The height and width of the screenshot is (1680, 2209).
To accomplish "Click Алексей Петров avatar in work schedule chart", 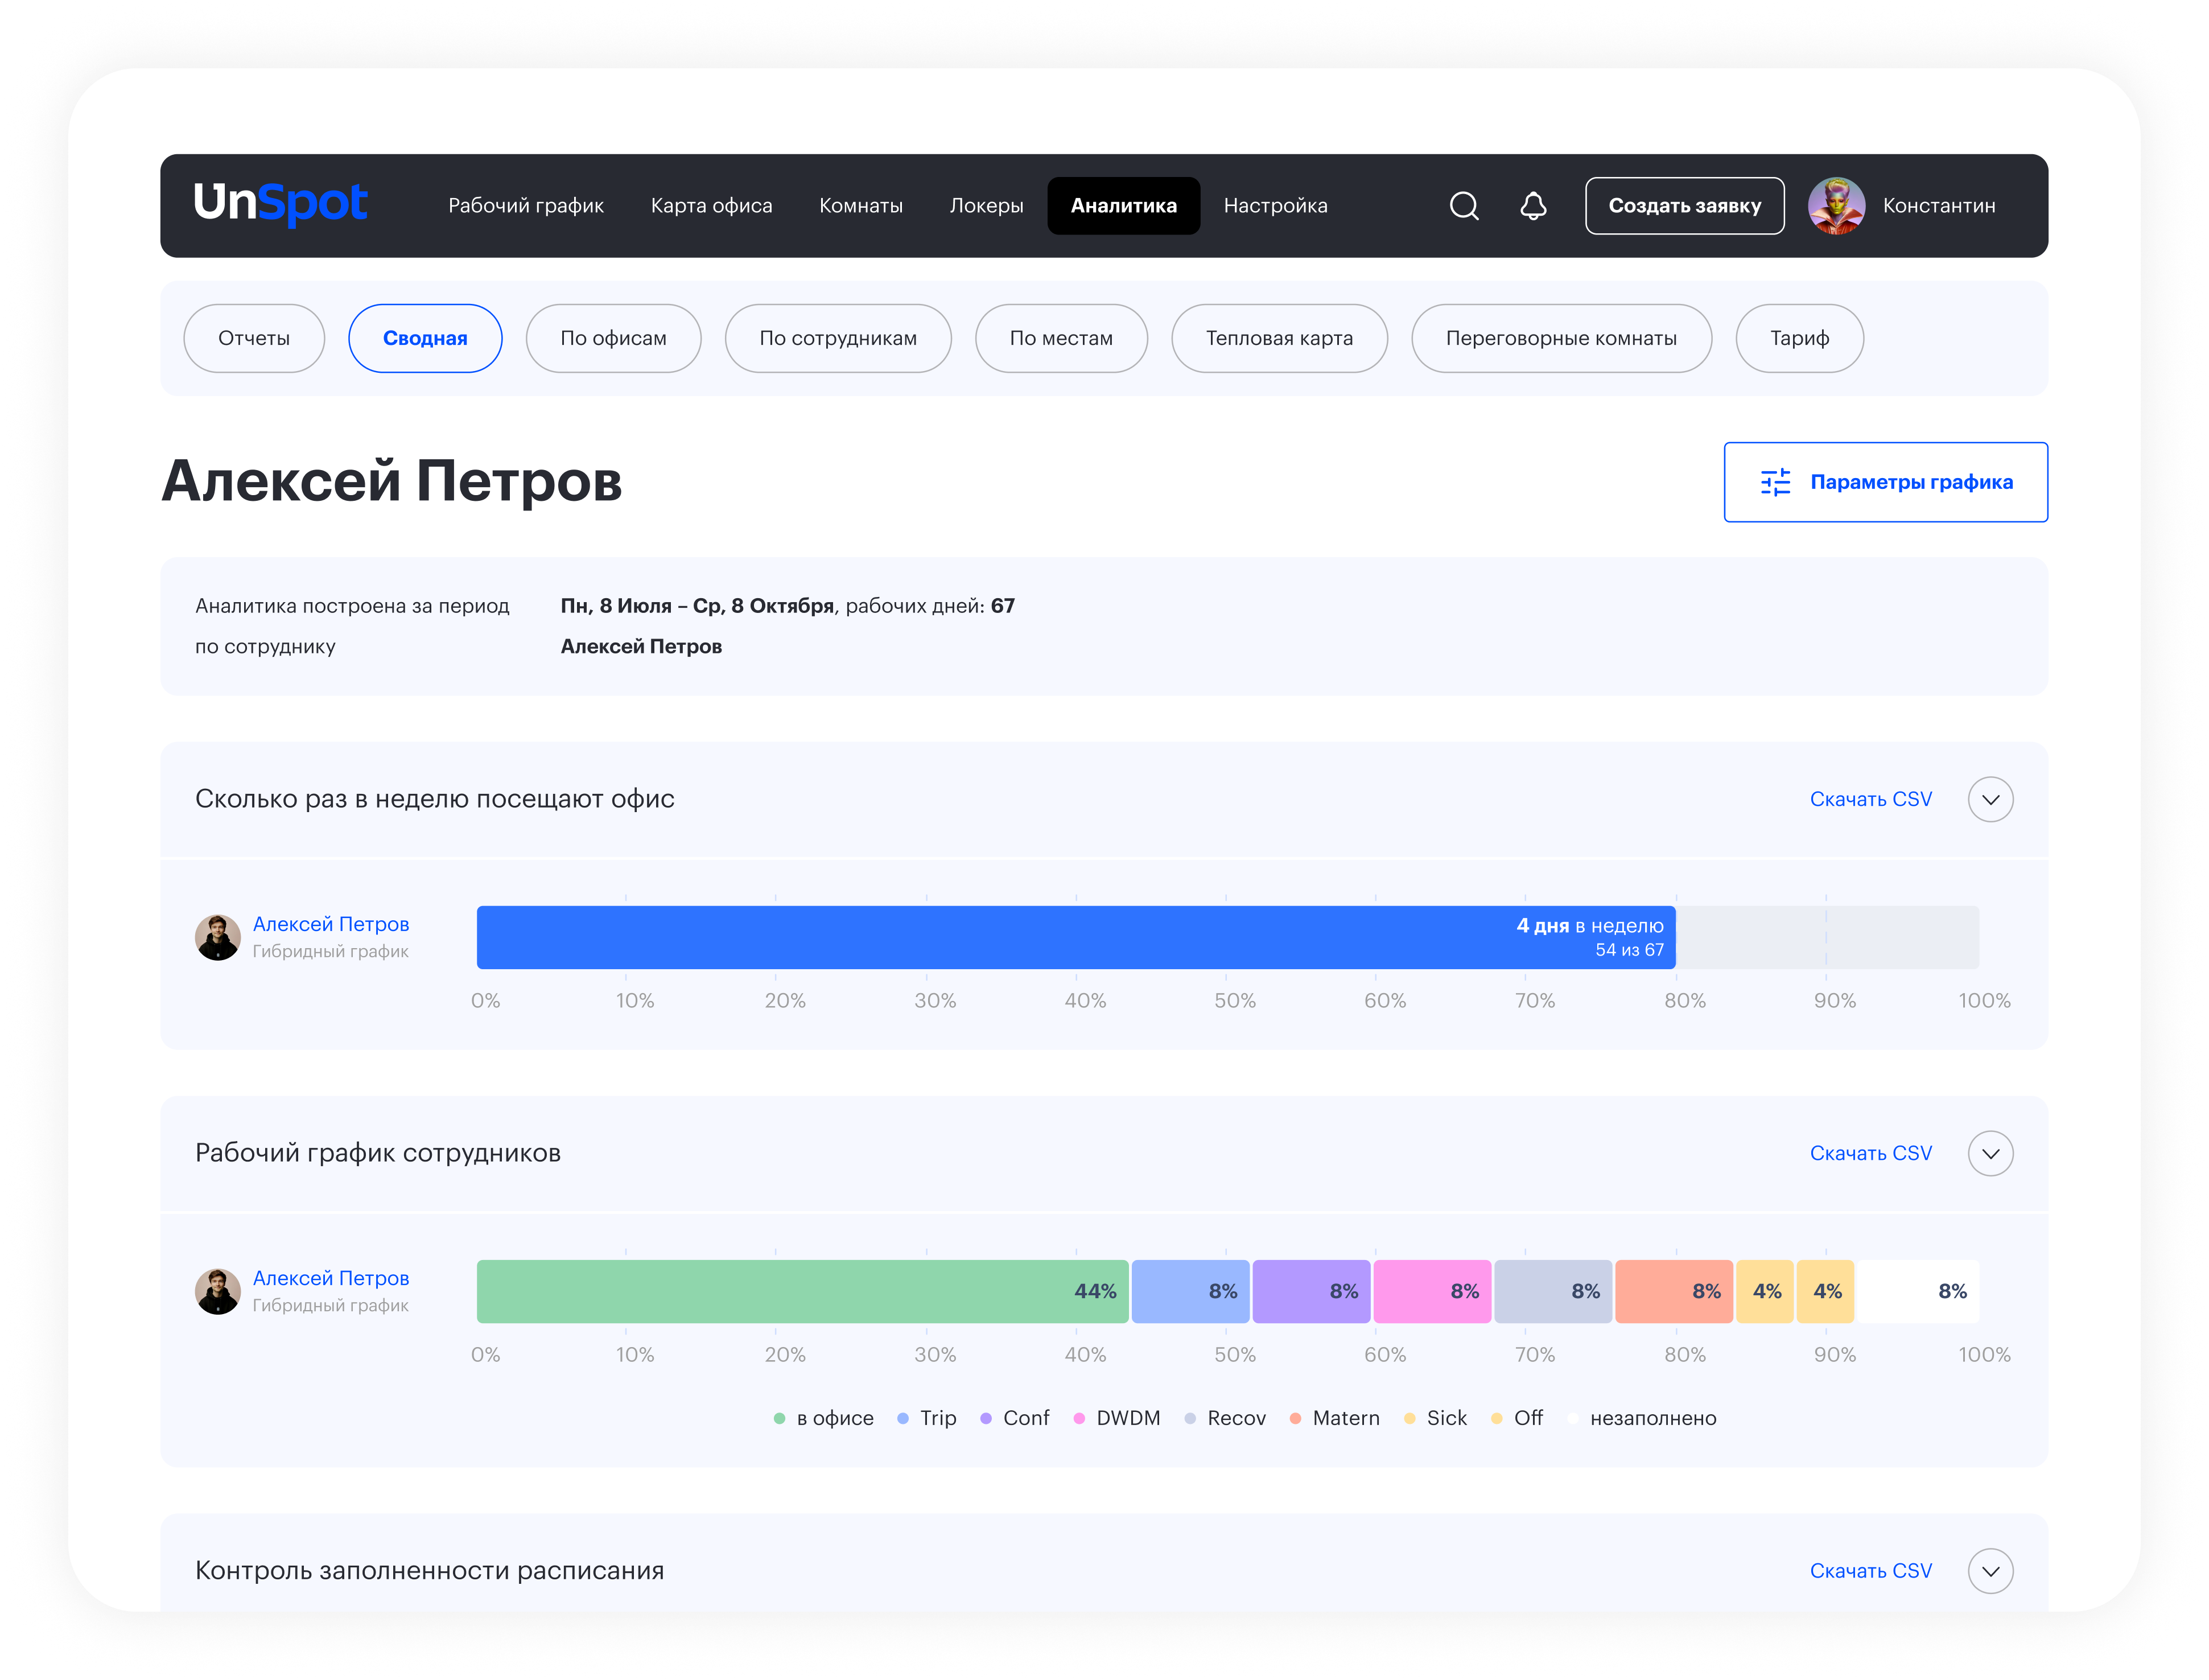I will 217,1291.
